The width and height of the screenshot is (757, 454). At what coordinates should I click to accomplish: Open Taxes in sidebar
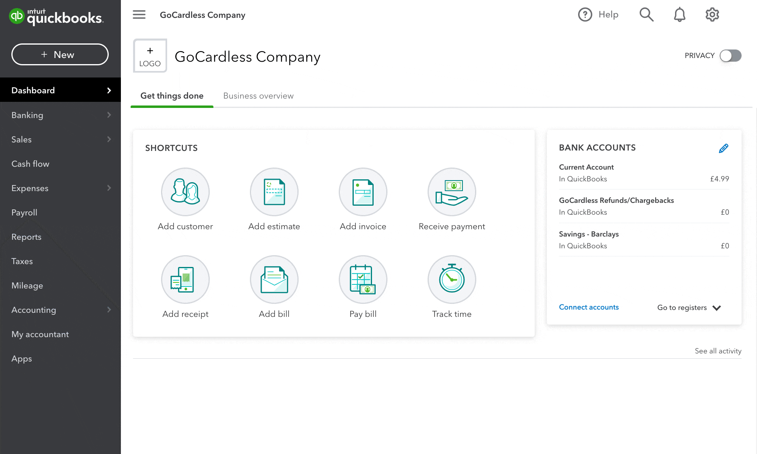(60, 261)
